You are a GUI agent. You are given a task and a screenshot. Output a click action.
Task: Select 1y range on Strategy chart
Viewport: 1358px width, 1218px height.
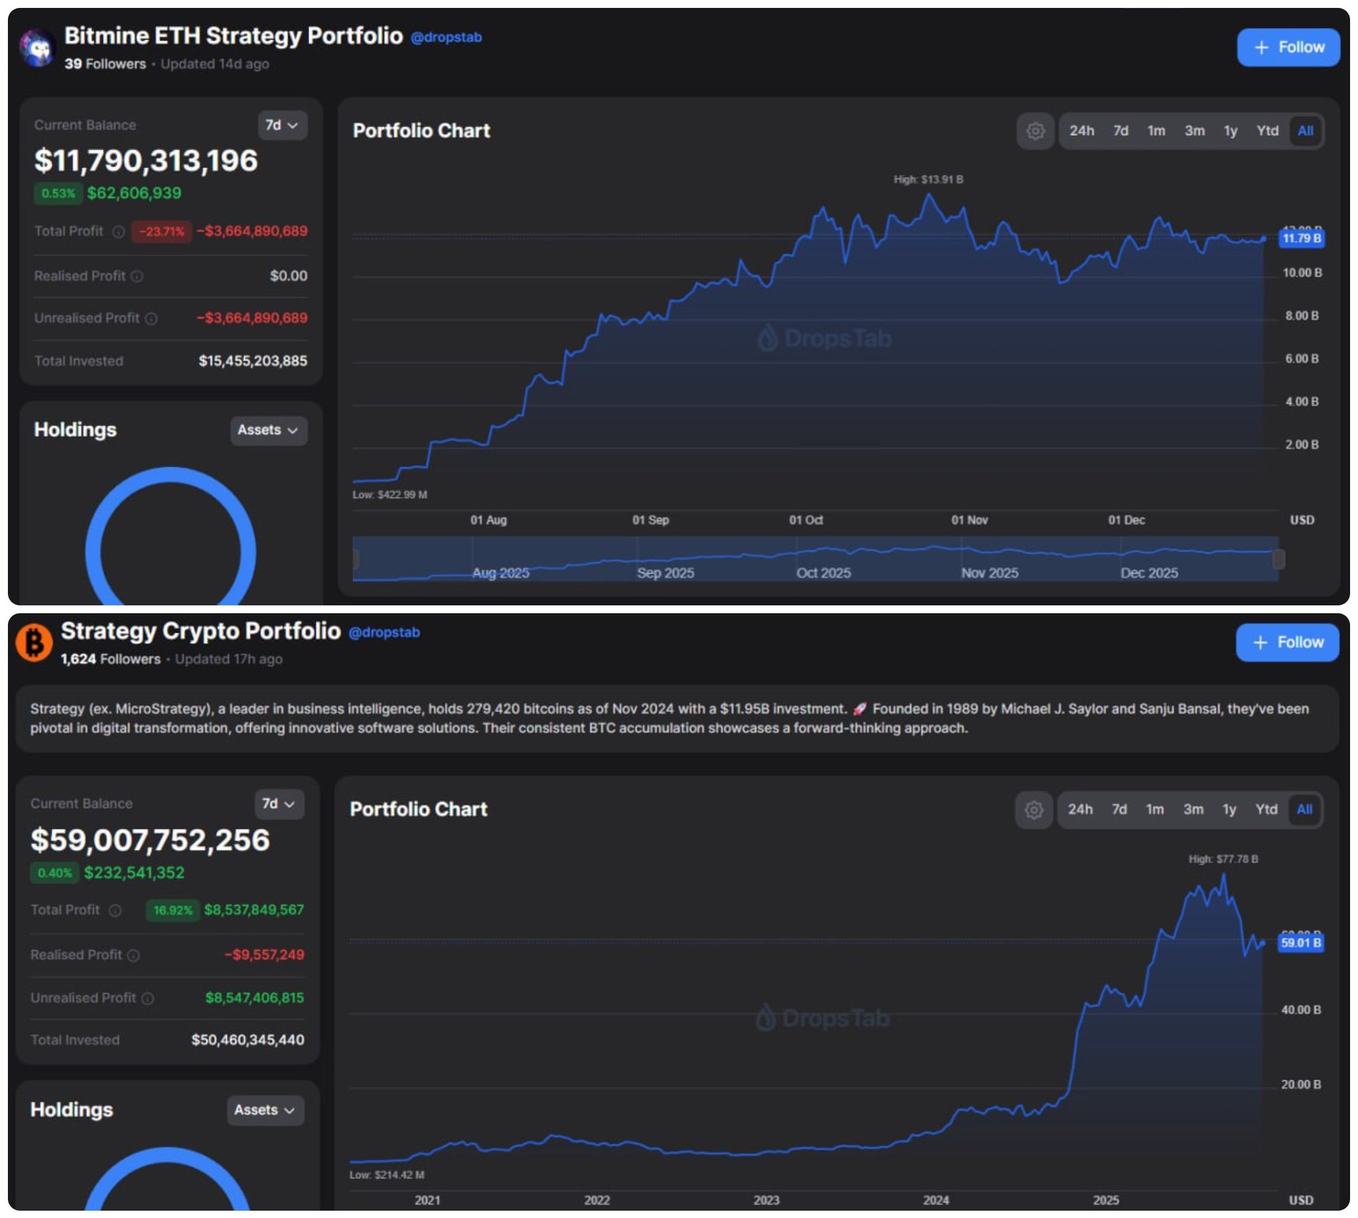pos(1229,810)
